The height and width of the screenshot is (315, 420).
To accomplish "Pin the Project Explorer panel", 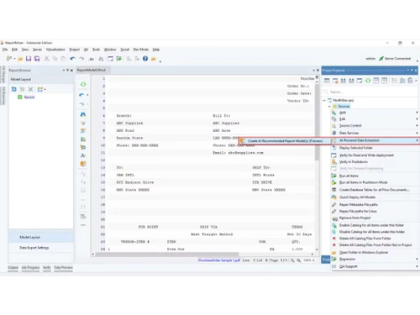I will (412, 71).
